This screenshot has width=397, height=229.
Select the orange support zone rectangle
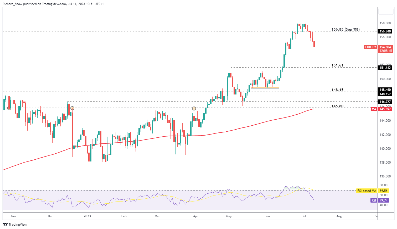pos(265,88)
